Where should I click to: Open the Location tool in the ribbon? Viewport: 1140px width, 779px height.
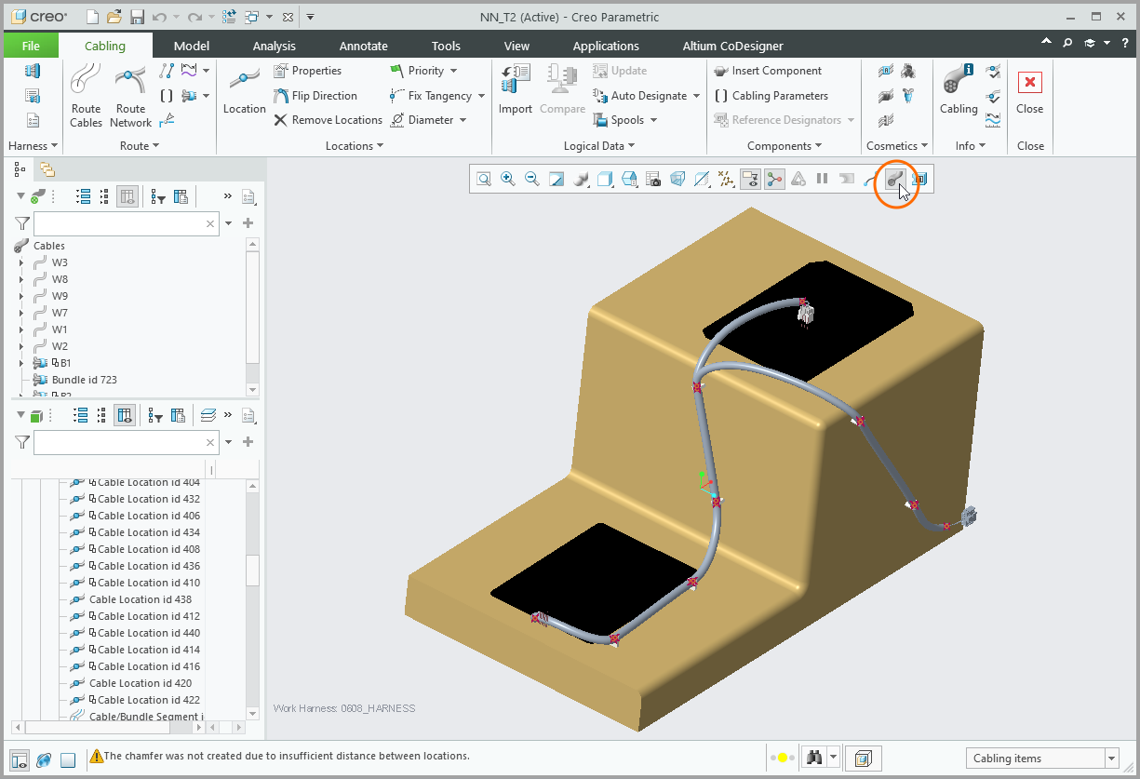(244, 93)
